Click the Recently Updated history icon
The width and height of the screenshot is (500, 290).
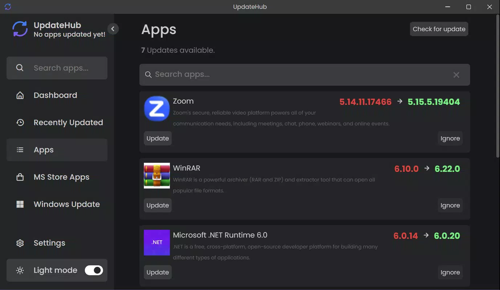point(20,123)
